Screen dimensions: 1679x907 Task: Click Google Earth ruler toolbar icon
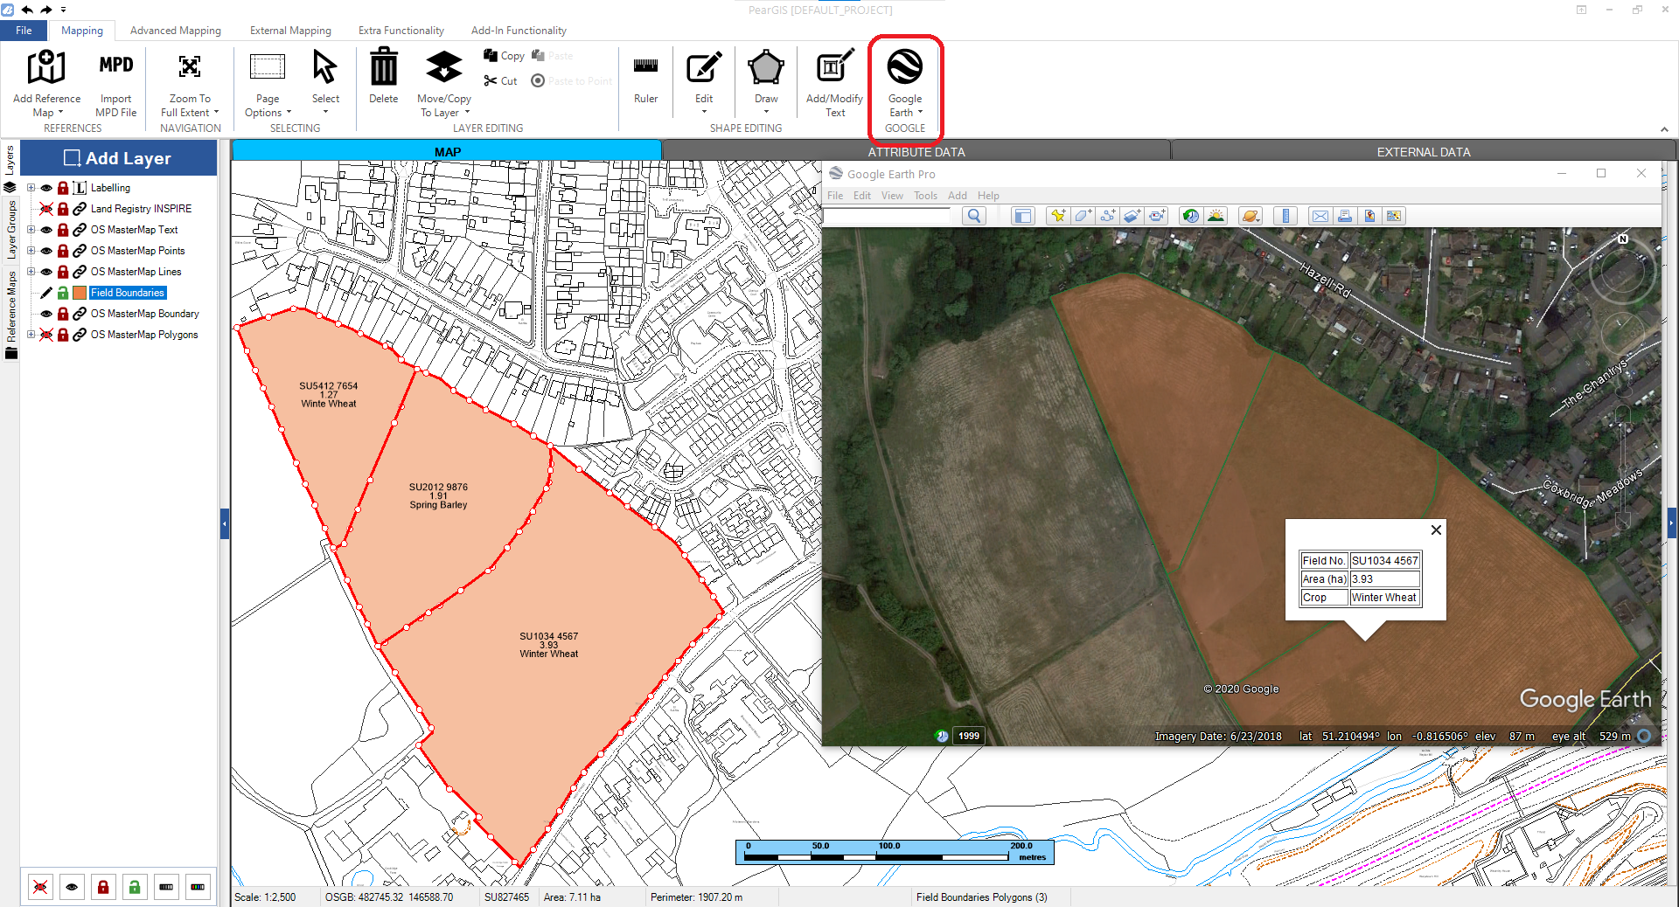pos(1285,216)
